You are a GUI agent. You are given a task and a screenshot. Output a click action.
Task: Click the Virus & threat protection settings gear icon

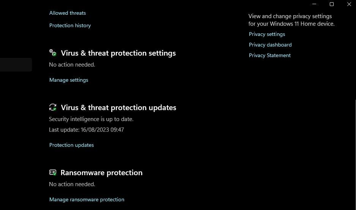[53, 53]
